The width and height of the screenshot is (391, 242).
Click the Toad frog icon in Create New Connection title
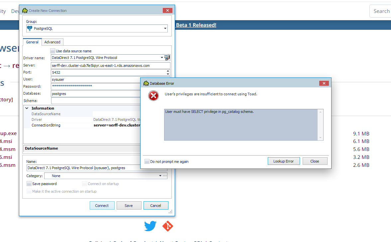(x=25, y=11)
